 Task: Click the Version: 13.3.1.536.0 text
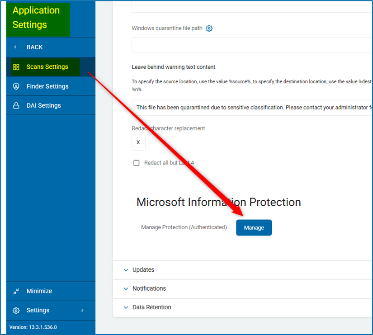[33, 327]
